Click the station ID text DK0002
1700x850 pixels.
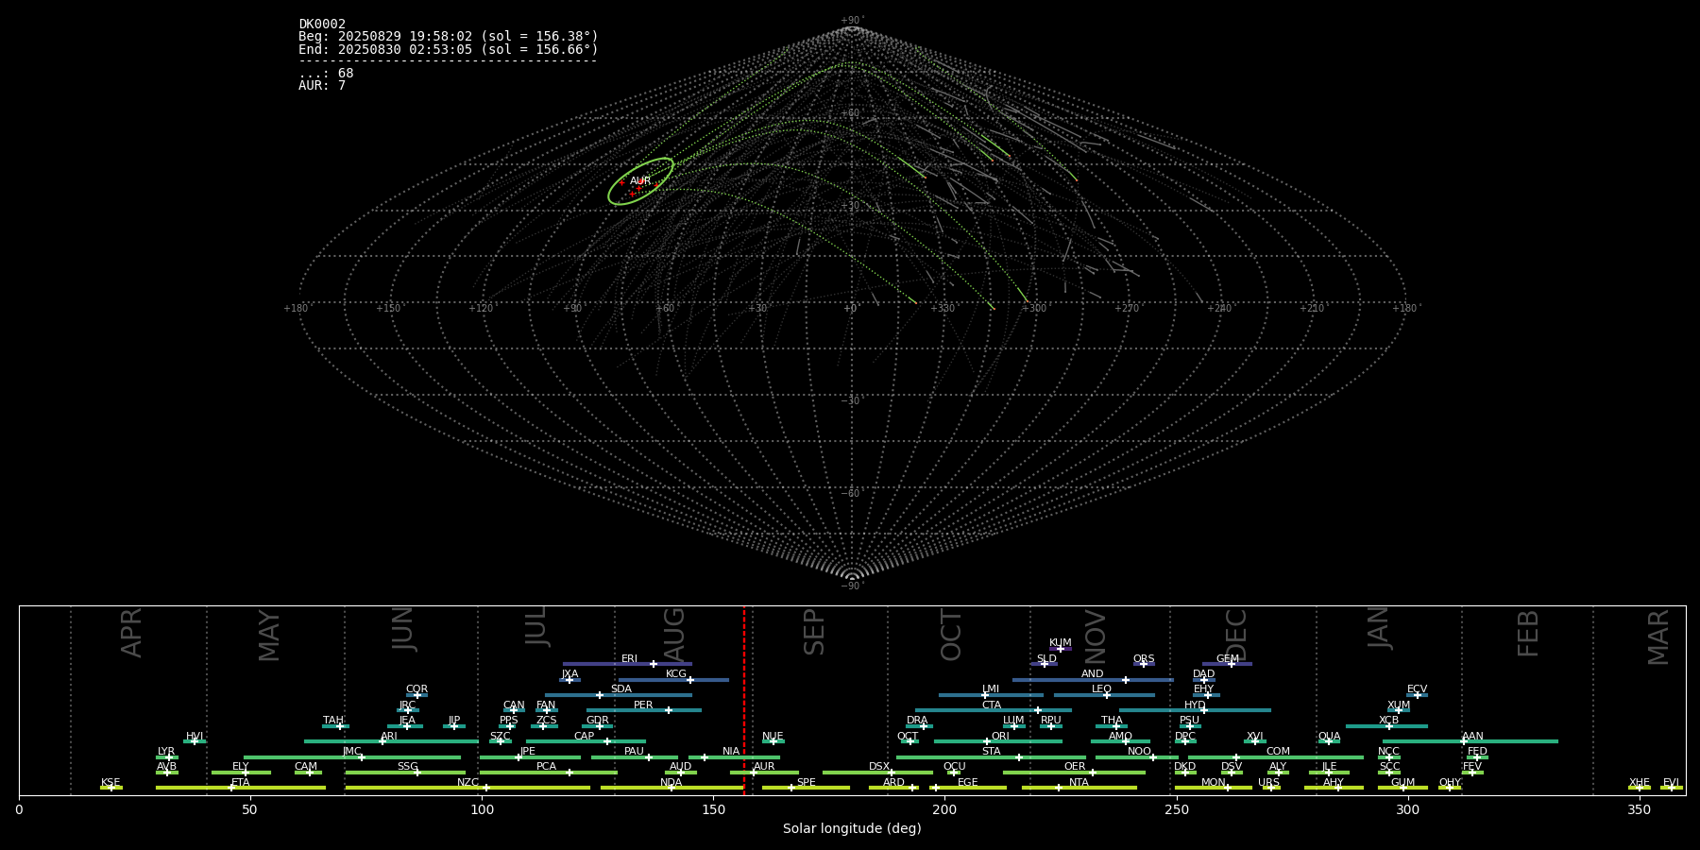click(x=322, y=25)
